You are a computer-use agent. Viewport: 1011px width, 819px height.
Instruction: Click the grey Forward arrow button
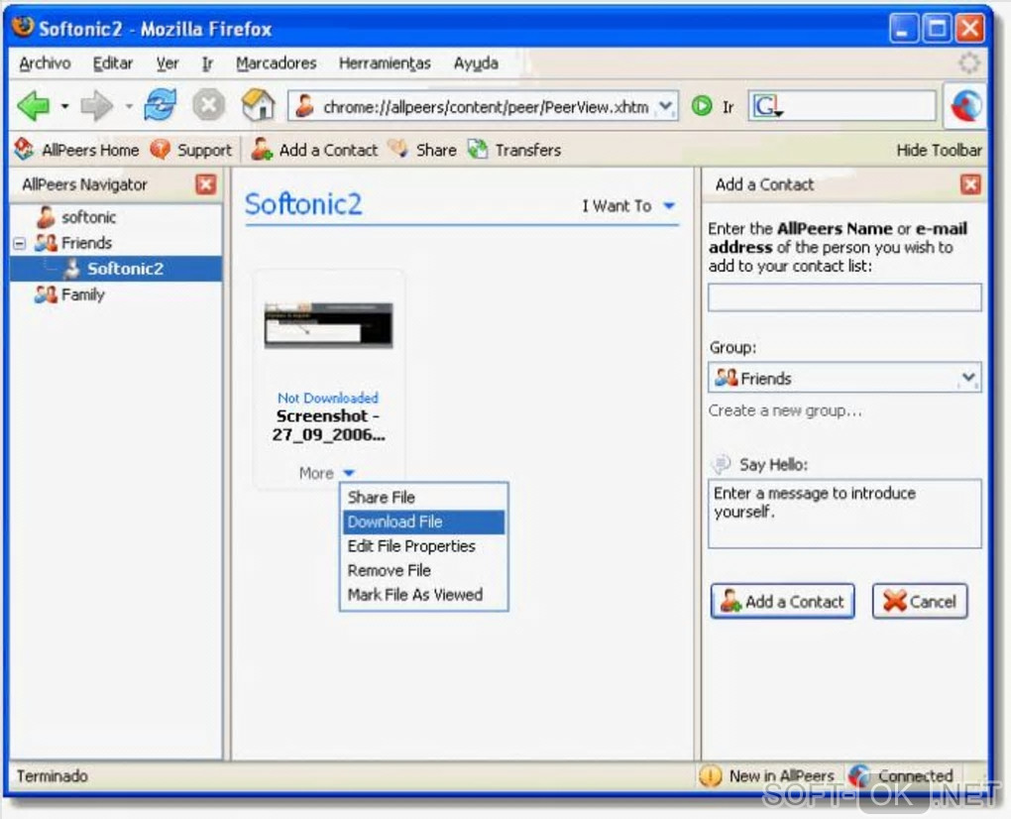point(97,106)
